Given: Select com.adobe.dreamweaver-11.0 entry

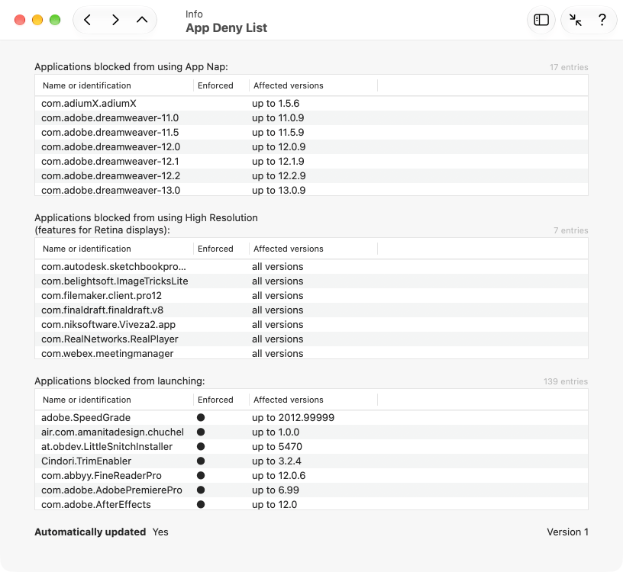Looking at the screenshot, I should click(x=311, y=118).
